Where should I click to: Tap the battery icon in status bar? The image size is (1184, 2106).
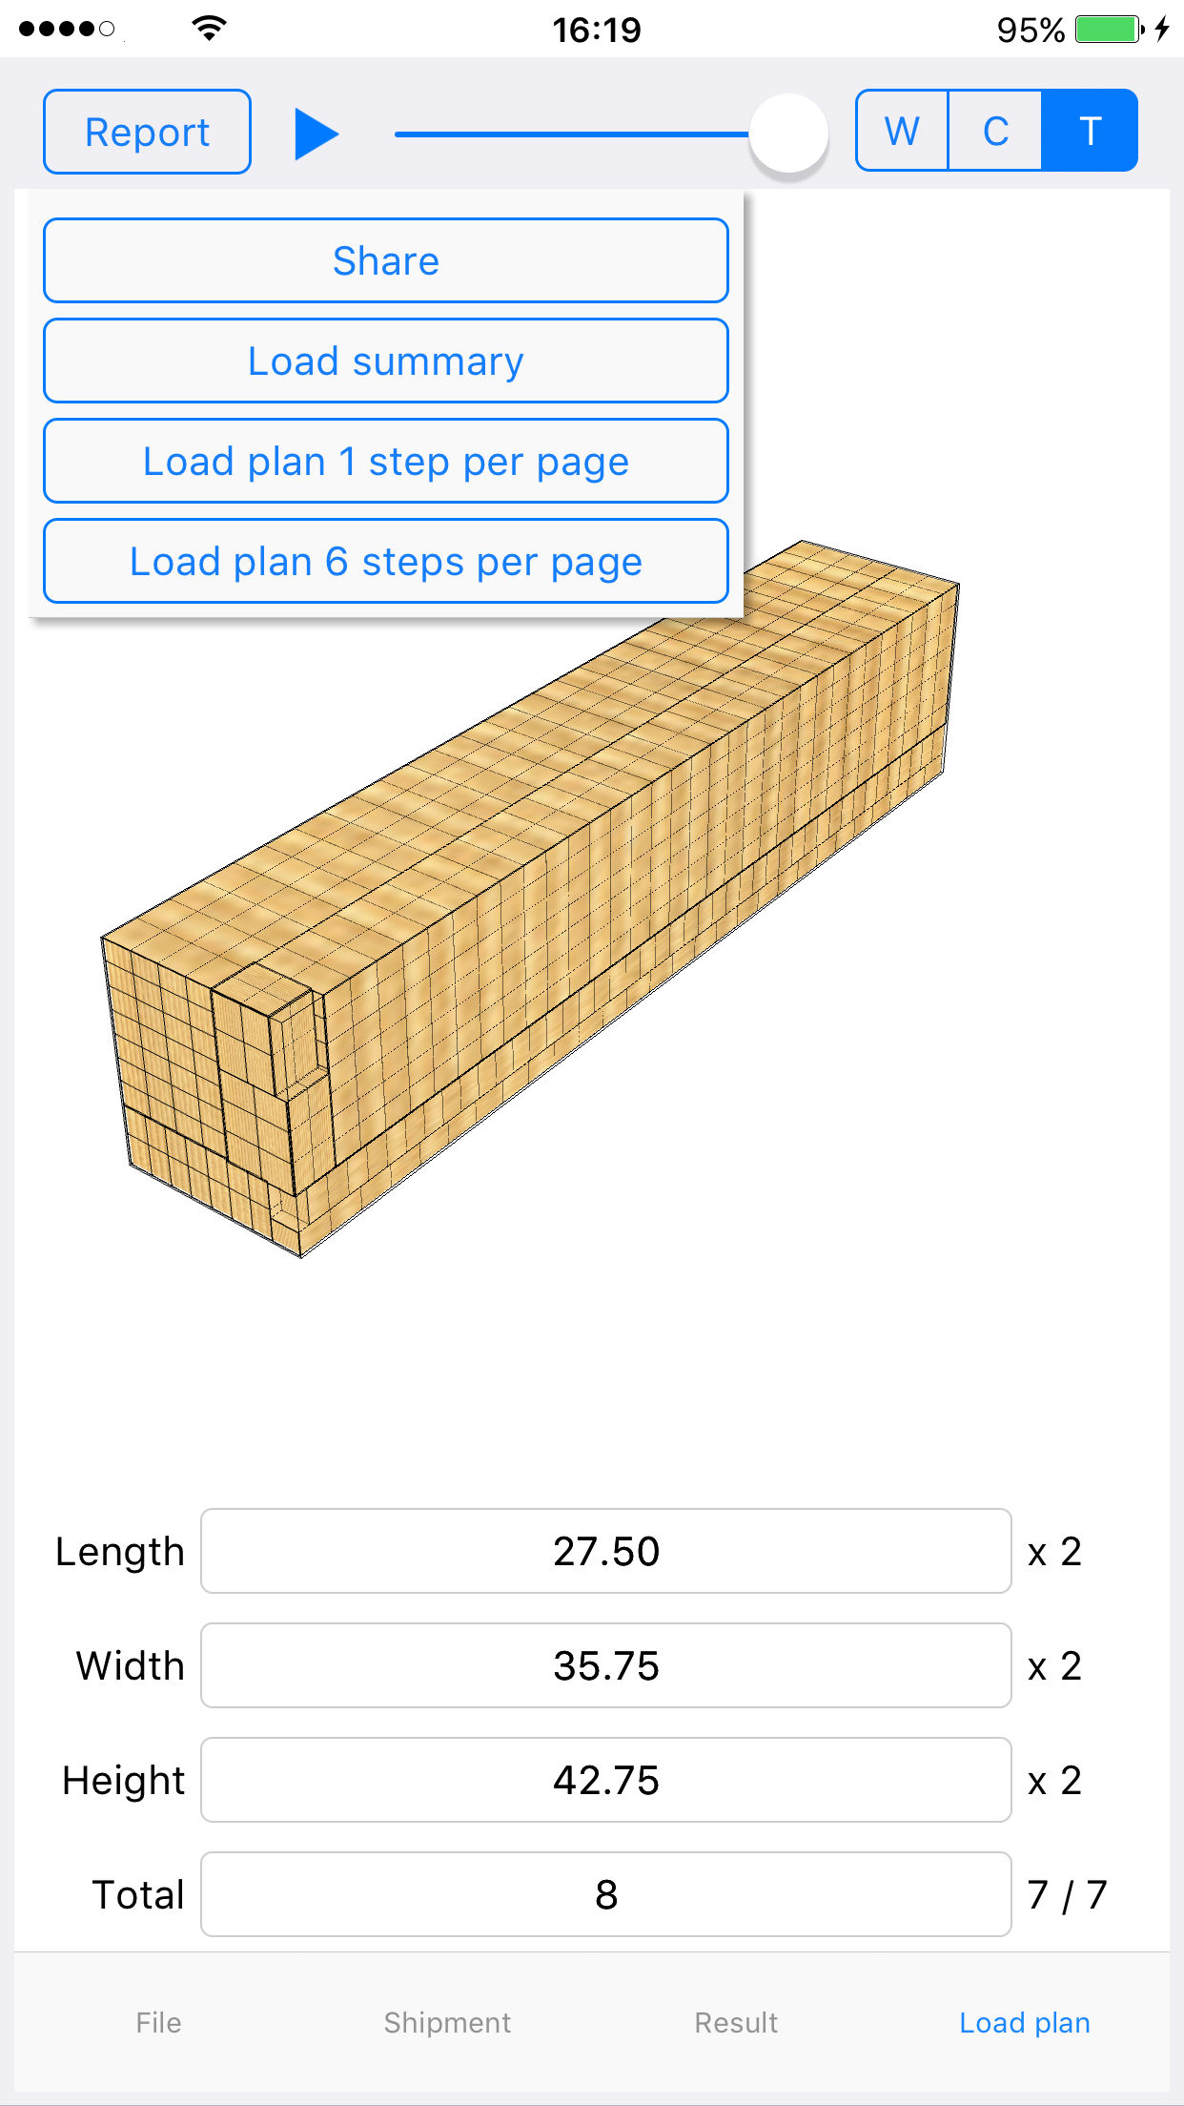pyautogui.click(x=1108, y=30)
